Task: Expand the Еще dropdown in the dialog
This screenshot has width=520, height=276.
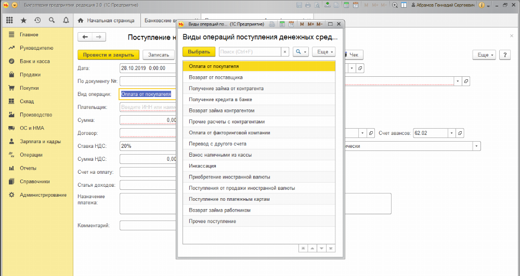Action: 324,52
